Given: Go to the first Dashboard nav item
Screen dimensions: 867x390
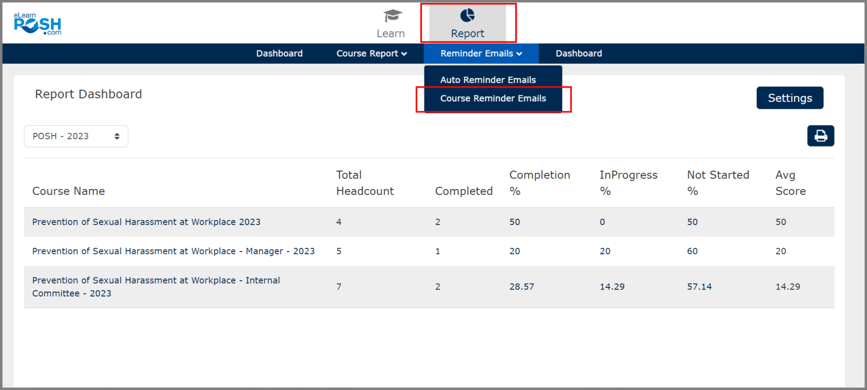Looking at the screenshot, I should 279,53.
